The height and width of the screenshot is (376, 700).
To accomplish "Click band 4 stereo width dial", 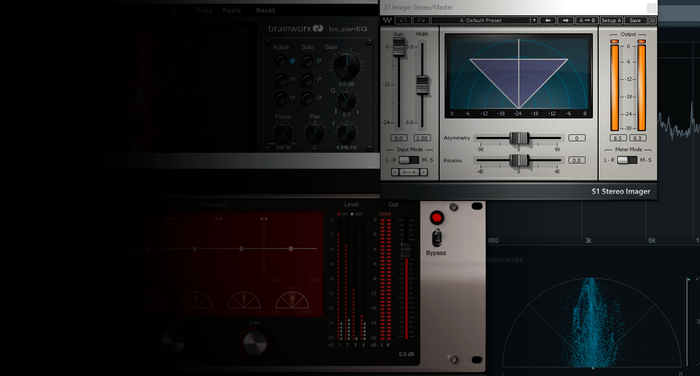I will (x=292, y=300).
